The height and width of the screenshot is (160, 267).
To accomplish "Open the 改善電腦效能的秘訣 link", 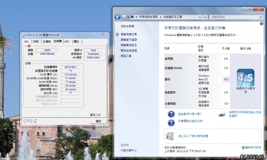I will (191, 121).
